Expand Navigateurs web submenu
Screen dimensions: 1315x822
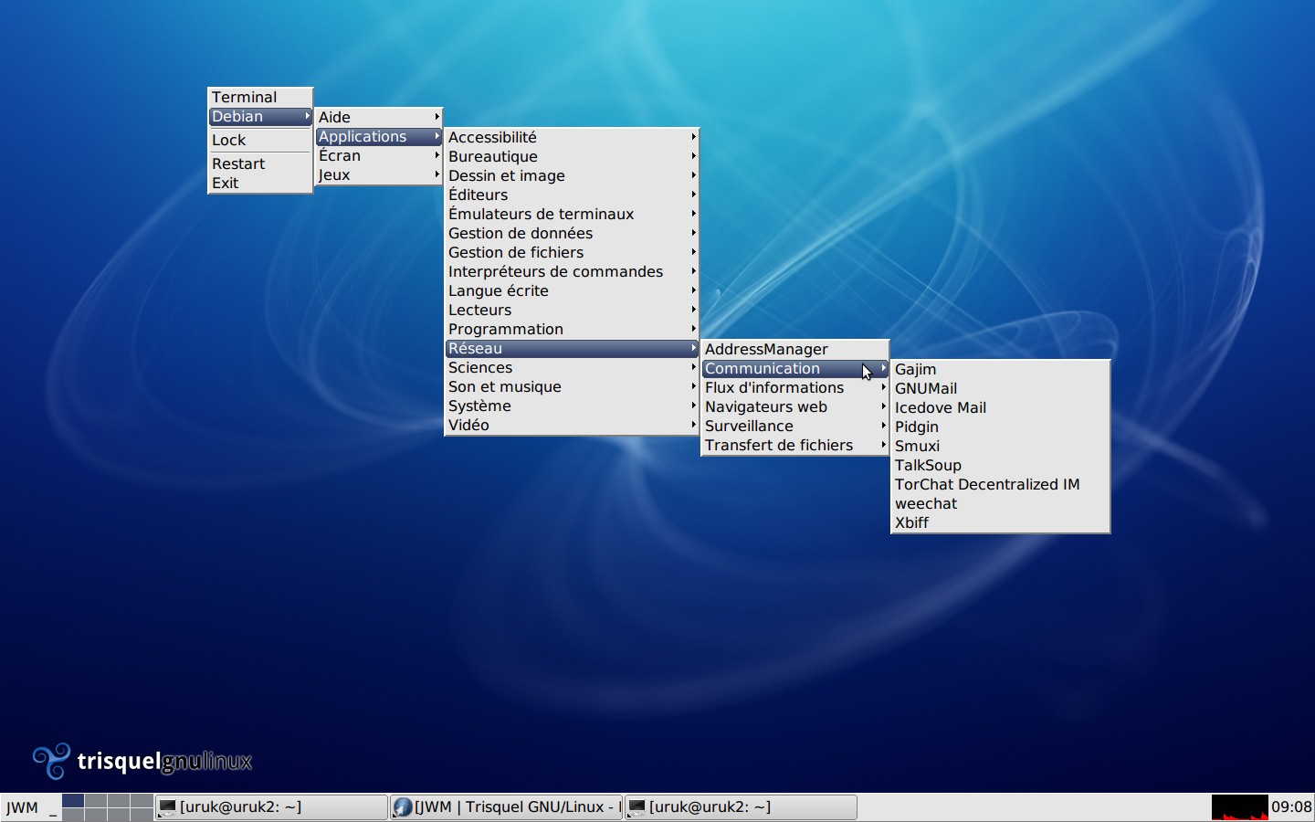point(795,406)
